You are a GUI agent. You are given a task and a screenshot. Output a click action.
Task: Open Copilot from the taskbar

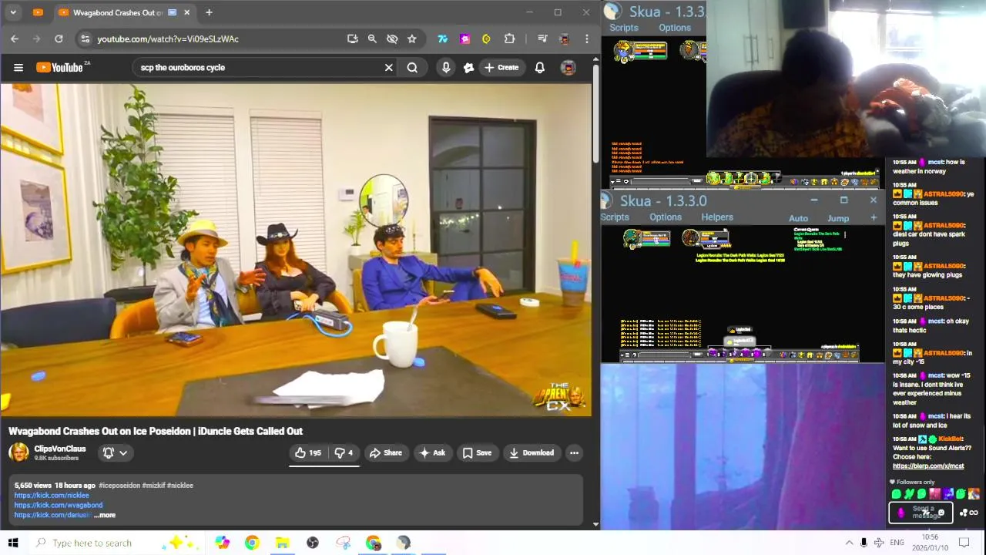(x=222, y=543)
